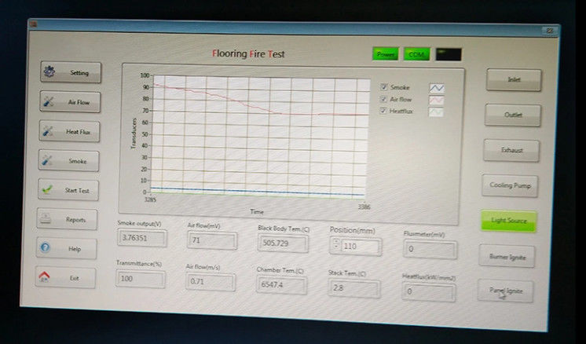Open Air Flow tools icon
Screen dimensions: 586x344
(x=48, y=102)
